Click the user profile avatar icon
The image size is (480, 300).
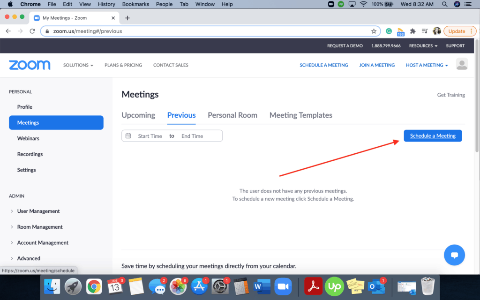pos(462,65)
